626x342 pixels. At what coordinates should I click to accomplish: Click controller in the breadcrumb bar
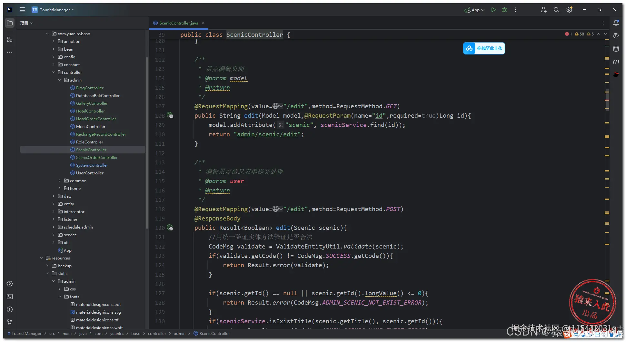[157, 333]
